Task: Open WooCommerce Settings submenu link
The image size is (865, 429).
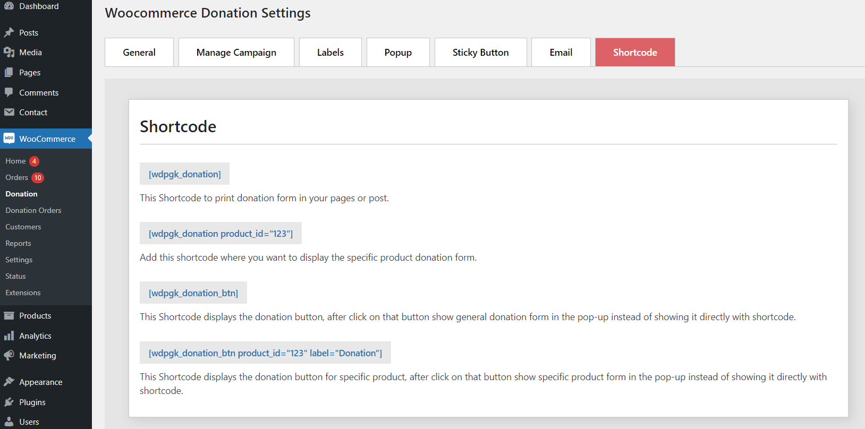Action: 19,260
